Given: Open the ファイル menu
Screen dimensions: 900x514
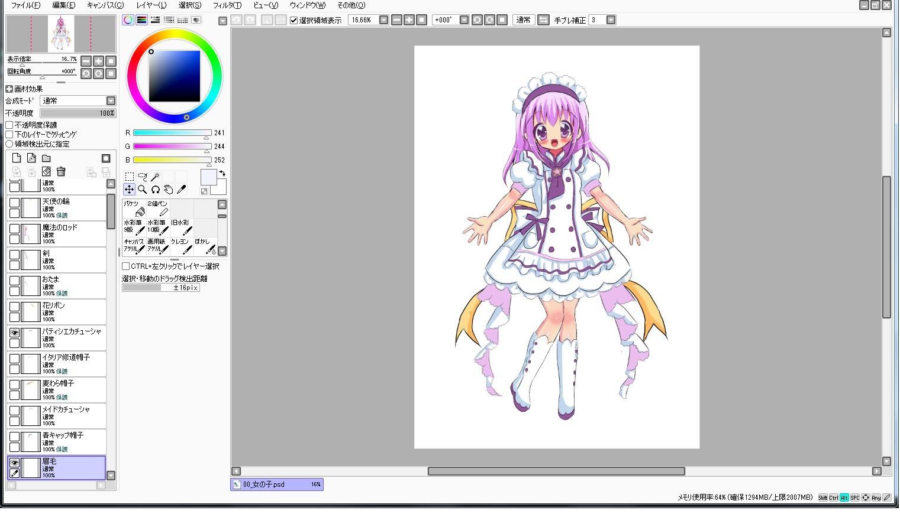Looking at the screenshot, I should [25, 5].
